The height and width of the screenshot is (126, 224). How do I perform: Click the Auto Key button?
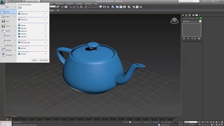point(181,122)
